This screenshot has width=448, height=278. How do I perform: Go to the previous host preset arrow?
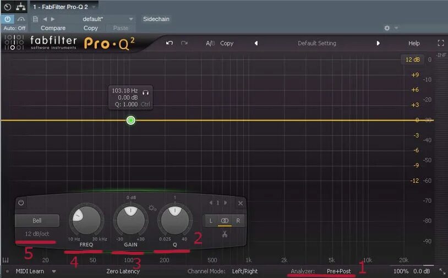45,19
